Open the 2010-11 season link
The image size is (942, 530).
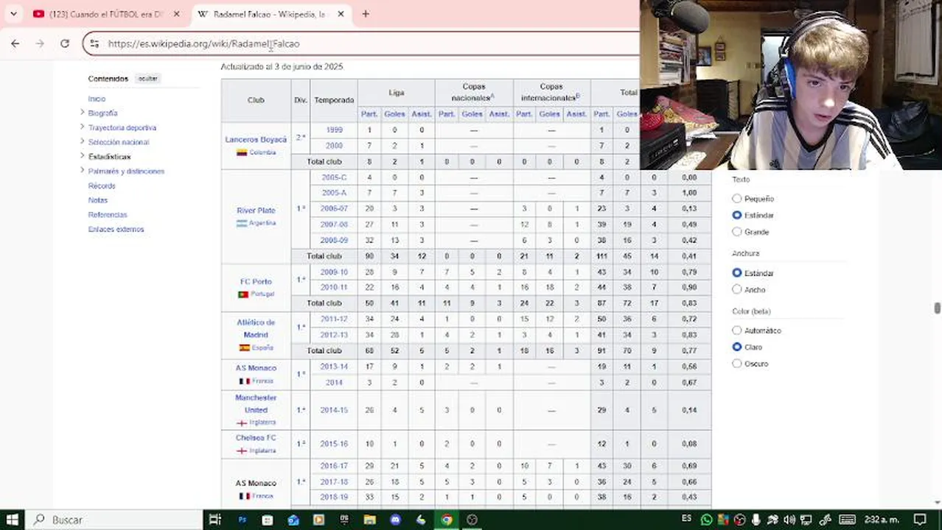tap(334, 287)
